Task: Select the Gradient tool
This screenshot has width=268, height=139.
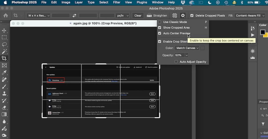Action: 4,114
